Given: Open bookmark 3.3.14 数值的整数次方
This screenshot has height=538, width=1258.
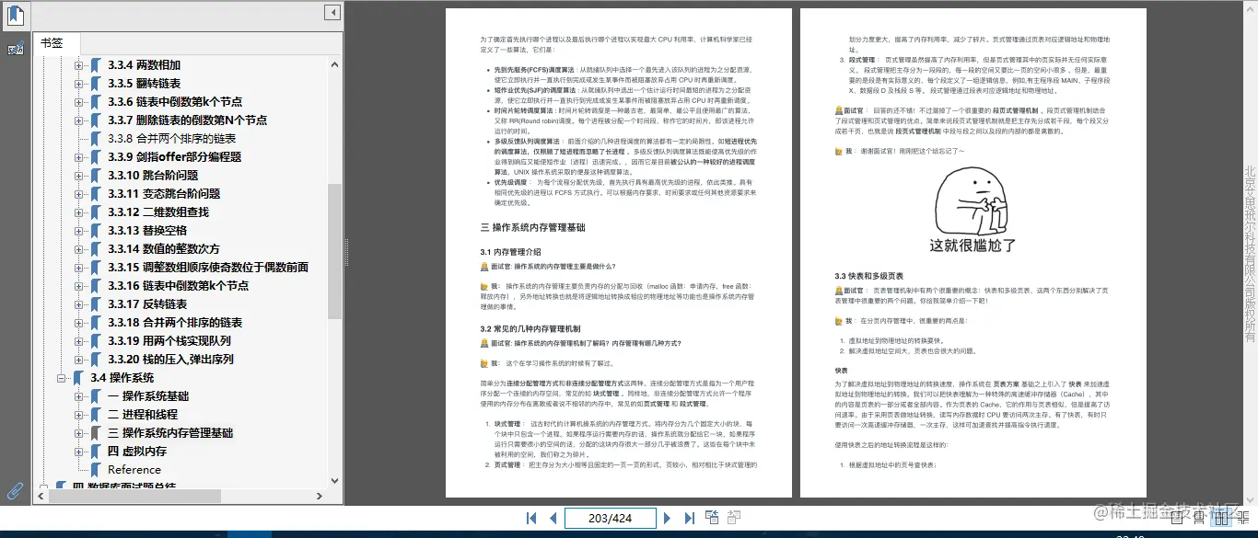Looking at the screenshot, I should (164, 249).
